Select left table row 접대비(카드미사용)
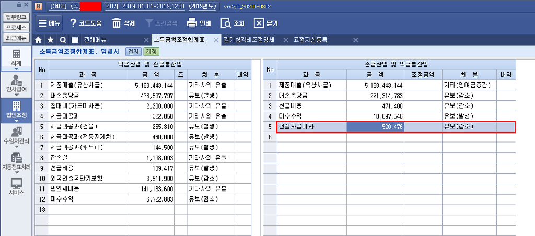The image size is (535, 236). click(143, 106)
